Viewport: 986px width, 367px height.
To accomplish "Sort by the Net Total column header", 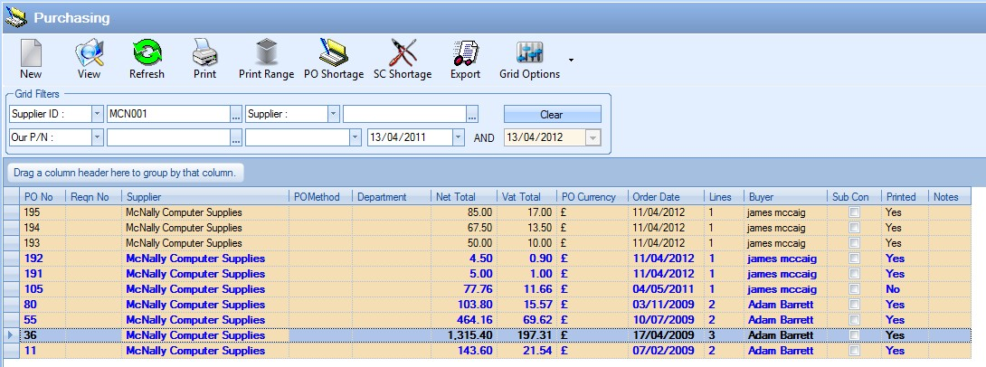I will pyautogui.click(x=456, y=197).
